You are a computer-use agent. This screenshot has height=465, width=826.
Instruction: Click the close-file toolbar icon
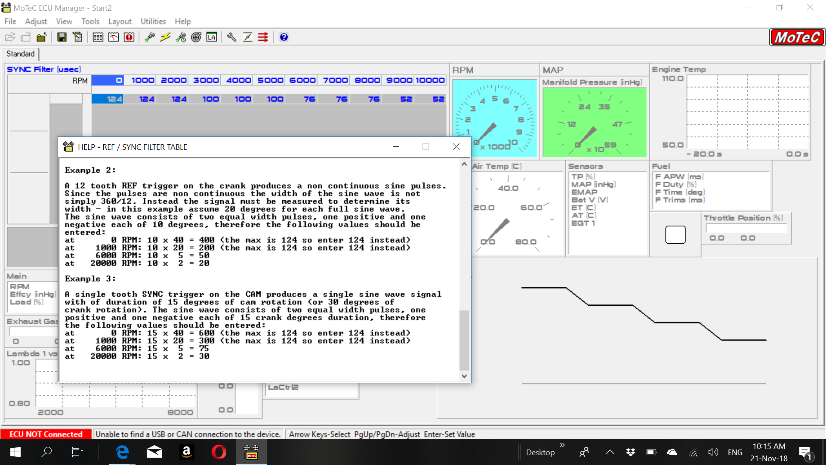[x=26, y=37]
